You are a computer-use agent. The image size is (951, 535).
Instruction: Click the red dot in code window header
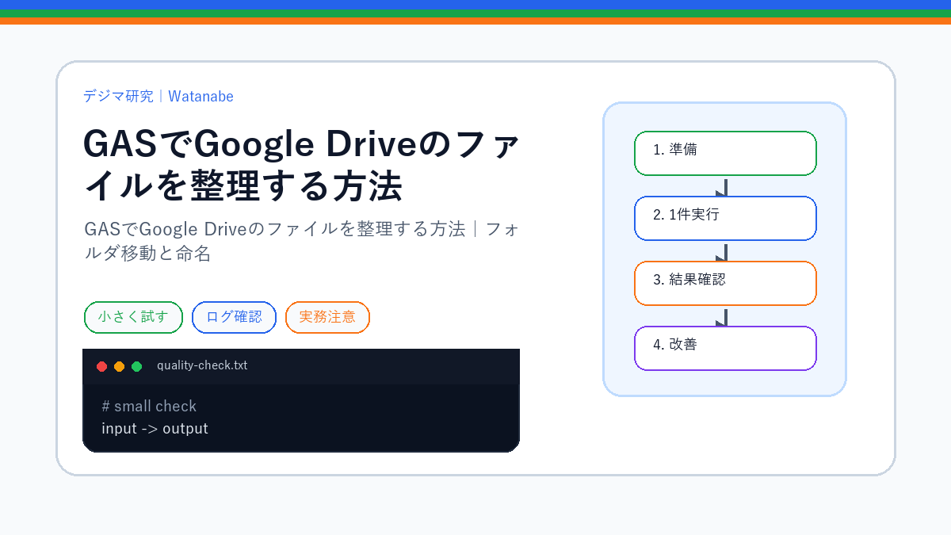[101, 366]
